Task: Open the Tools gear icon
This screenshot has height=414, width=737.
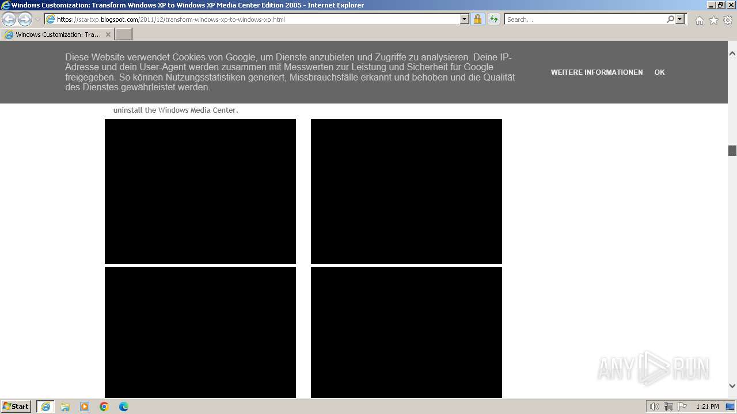Action: [728, 20]
